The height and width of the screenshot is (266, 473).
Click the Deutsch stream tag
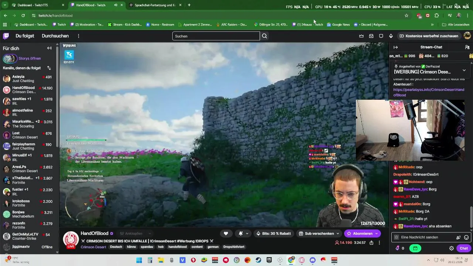click(116, 247)
